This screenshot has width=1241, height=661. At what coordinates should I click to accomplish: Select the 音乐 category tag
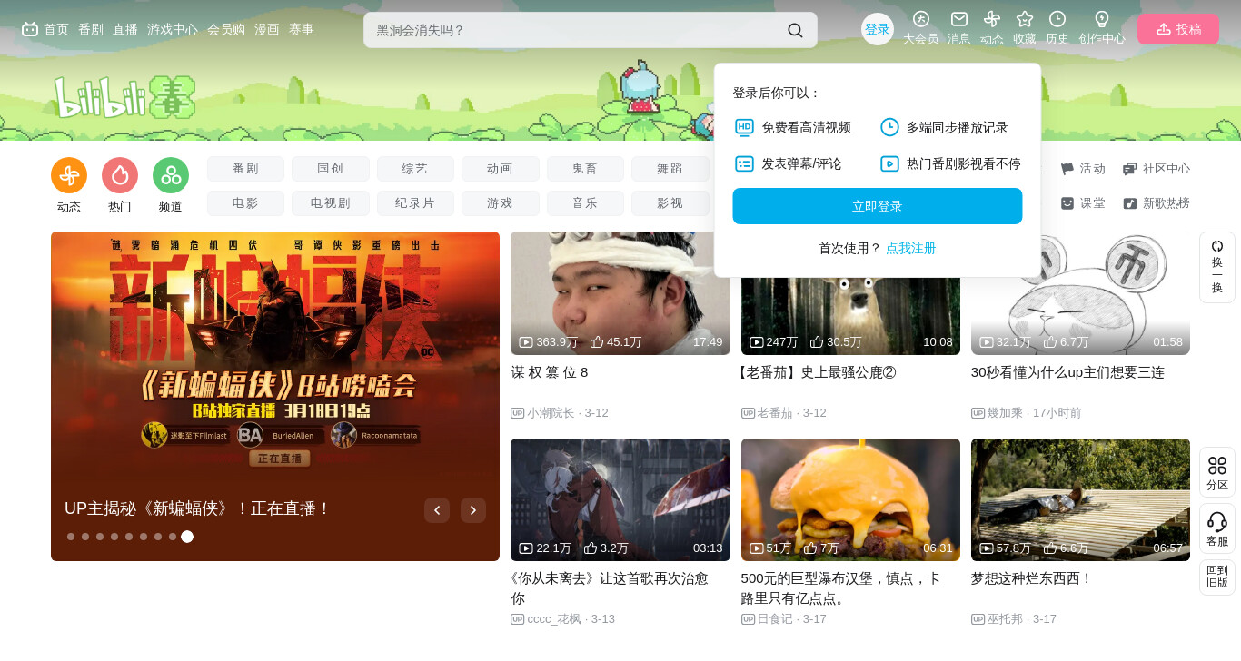pyautogui.click(x=585, y=203)
